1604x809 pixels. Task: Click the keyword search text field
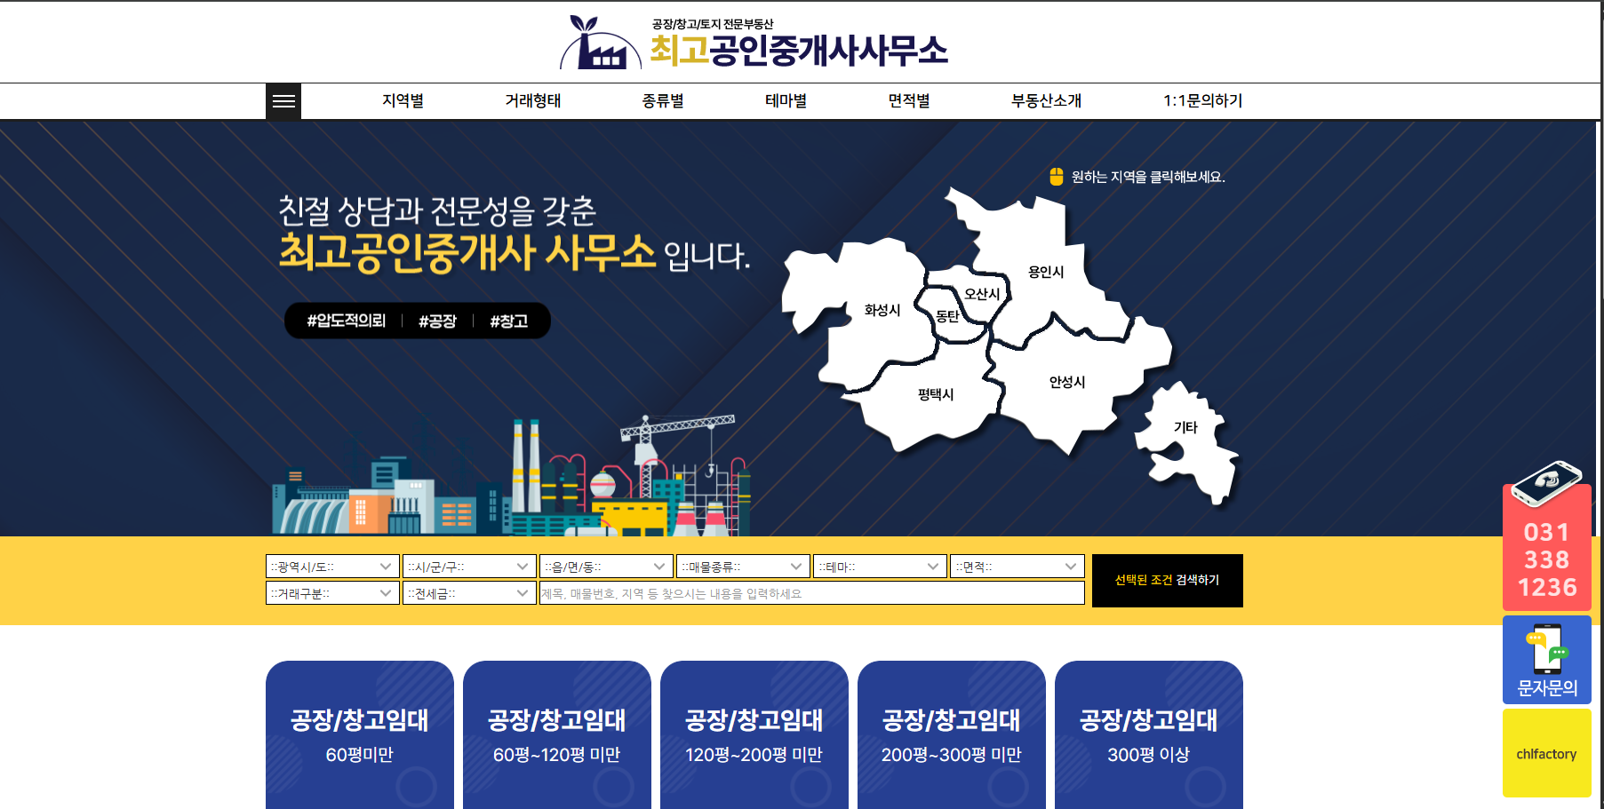[811, 593]
